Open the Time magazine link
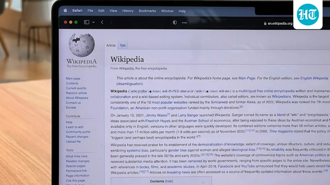 pos(281,131)
